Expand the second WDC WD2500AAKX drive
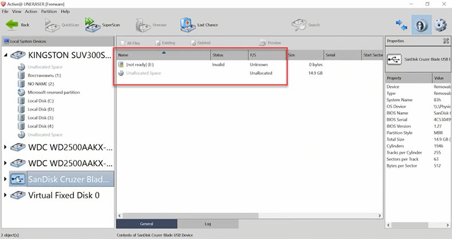 [x=5, y=163]
